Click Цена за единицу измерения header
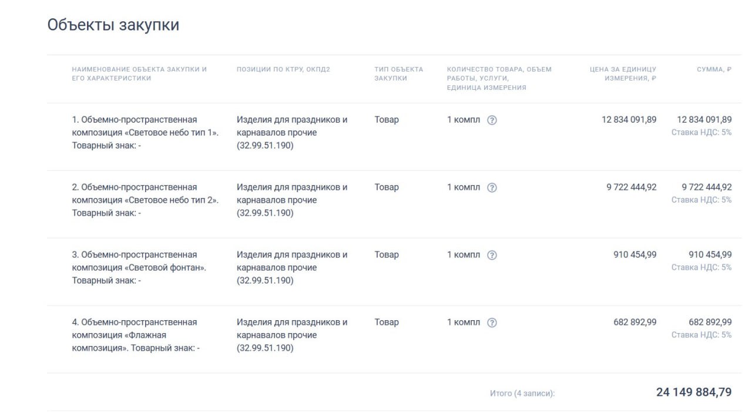This screenshot has height=413, width=752. [x=623, y=73]
